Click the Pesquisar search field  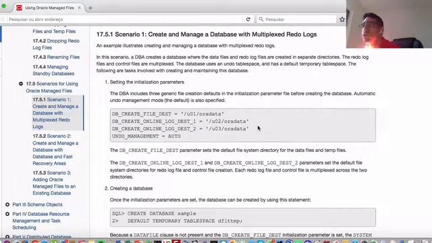[297, 20]
